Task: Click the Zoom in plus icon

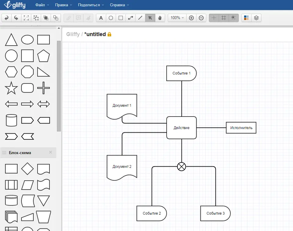Action: pyautogui.click(x=191, y=18)
